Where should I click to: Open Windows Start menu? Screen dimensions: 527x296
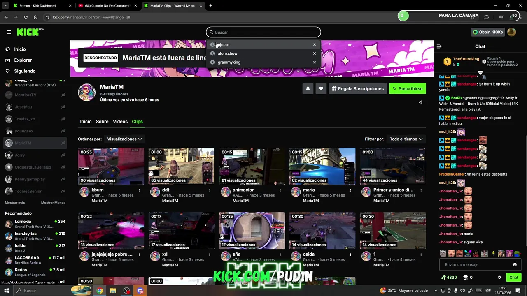coord(7,291)
